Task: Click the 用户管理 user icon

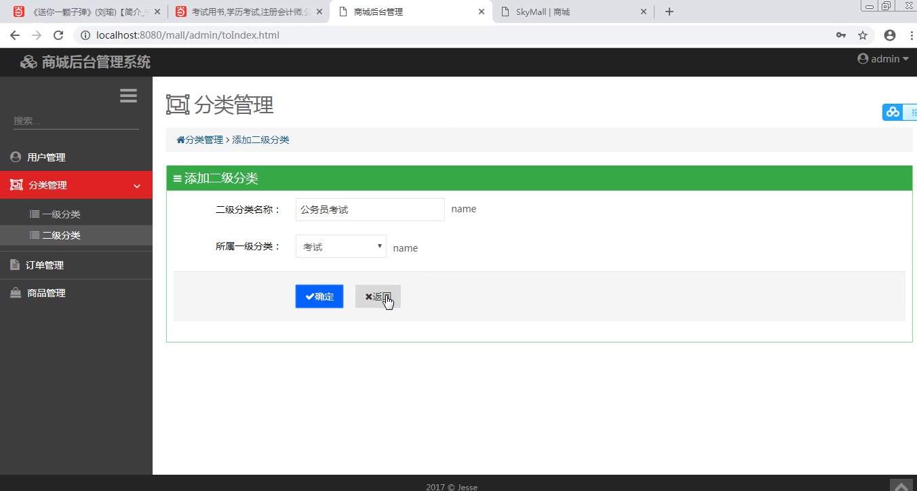Action: tap(16, 157)
